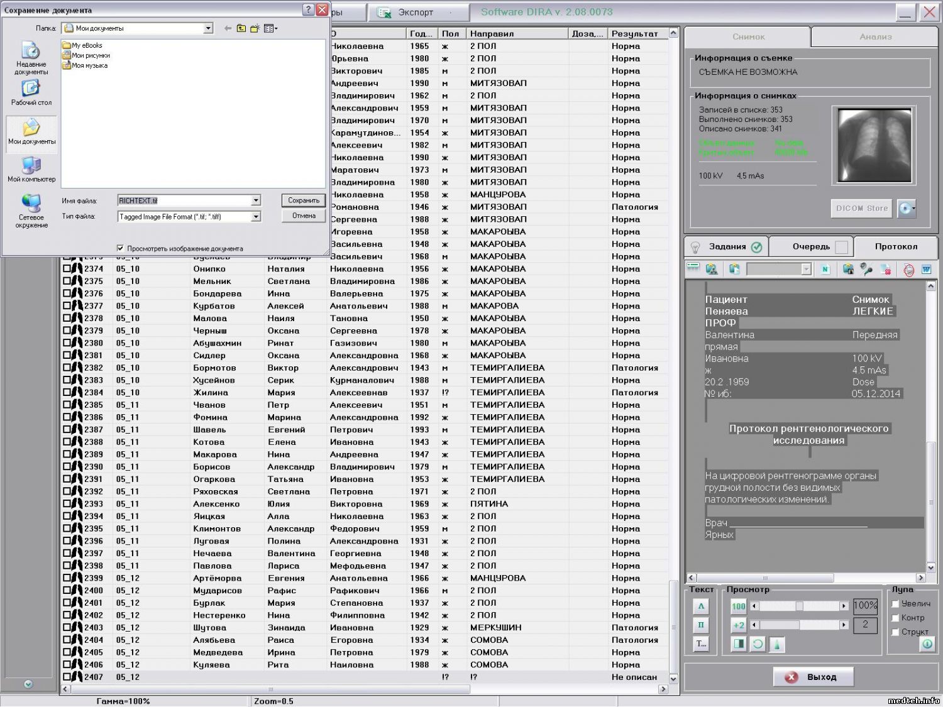Uncheck Просмотреть изображение документа

[120, 248]
